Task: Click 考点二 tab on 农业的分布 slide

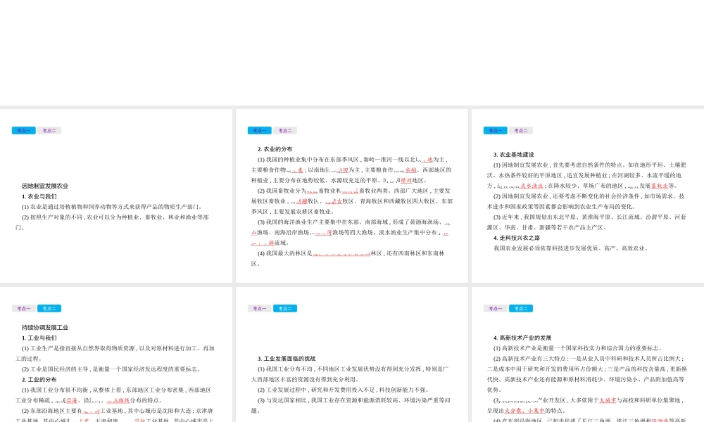Action: pos(285,131)
